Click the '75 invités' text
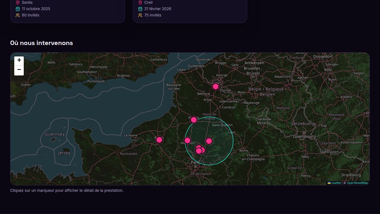 (x=153, y=15)
